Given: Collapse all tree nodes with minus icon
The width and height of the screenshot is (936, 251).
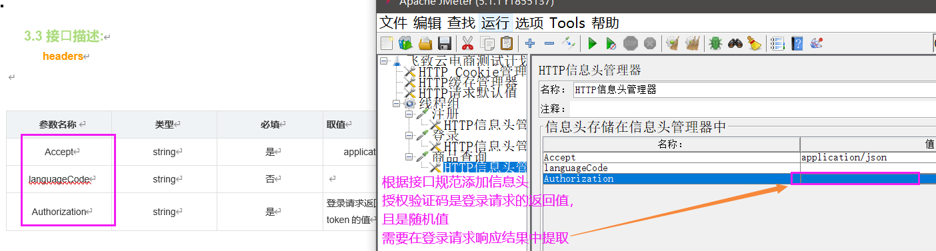Looking at the screenshot, I should 549,44.
